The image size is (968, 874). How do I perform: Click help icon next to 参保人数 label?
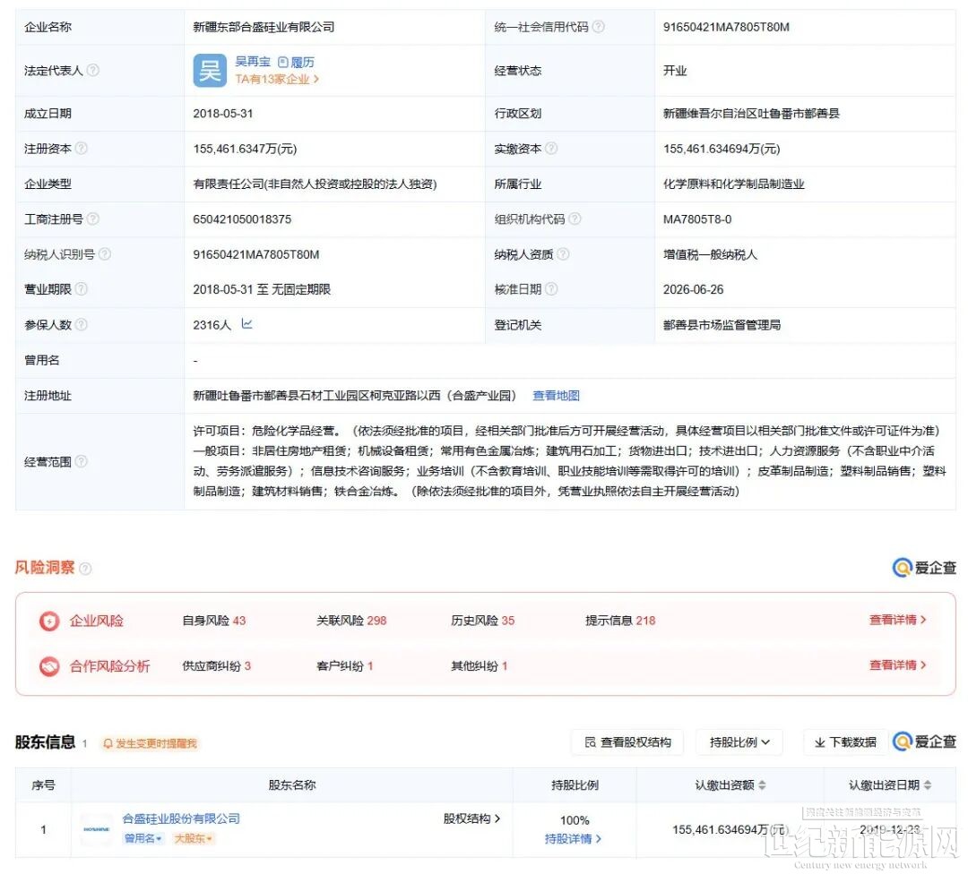[x=81, y=324]
